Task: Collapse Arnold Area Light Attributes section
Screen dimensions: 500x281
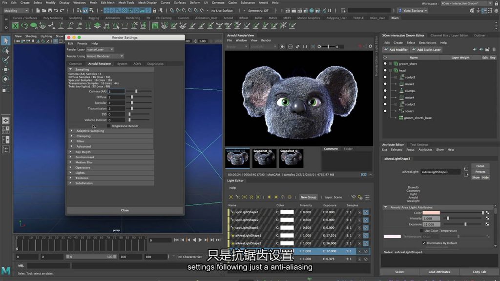Action: click(x=386, y=207)
